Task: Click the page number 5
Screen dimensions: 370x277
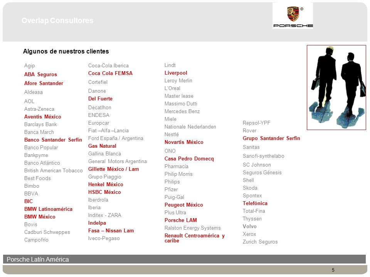Action: 333,270
